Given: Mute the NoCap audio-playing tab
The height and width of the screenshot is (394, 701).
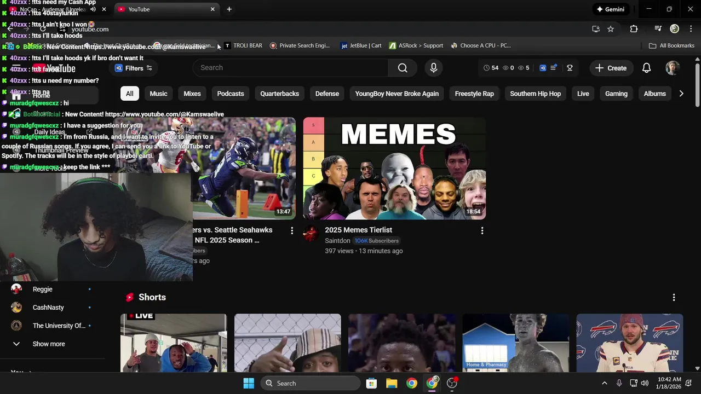Looking at the screenshot, I should click(x=93, y=9).
